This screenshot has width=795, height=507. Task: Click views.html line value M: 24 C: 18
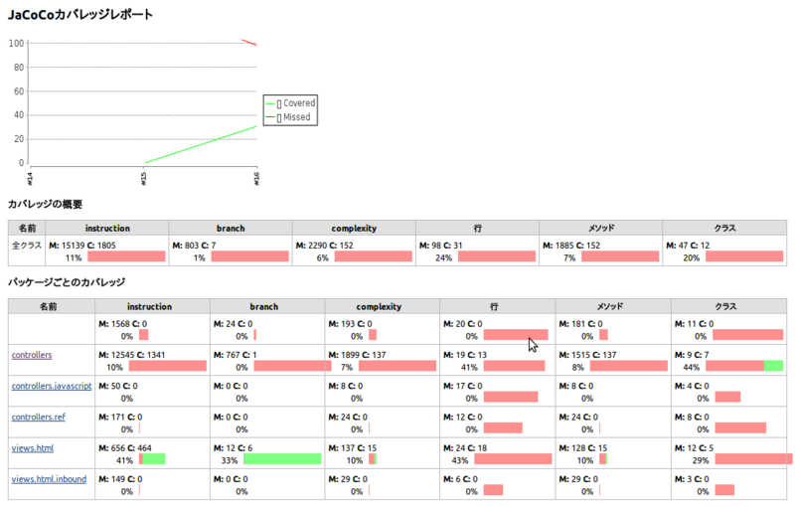[x=465, y=448]
